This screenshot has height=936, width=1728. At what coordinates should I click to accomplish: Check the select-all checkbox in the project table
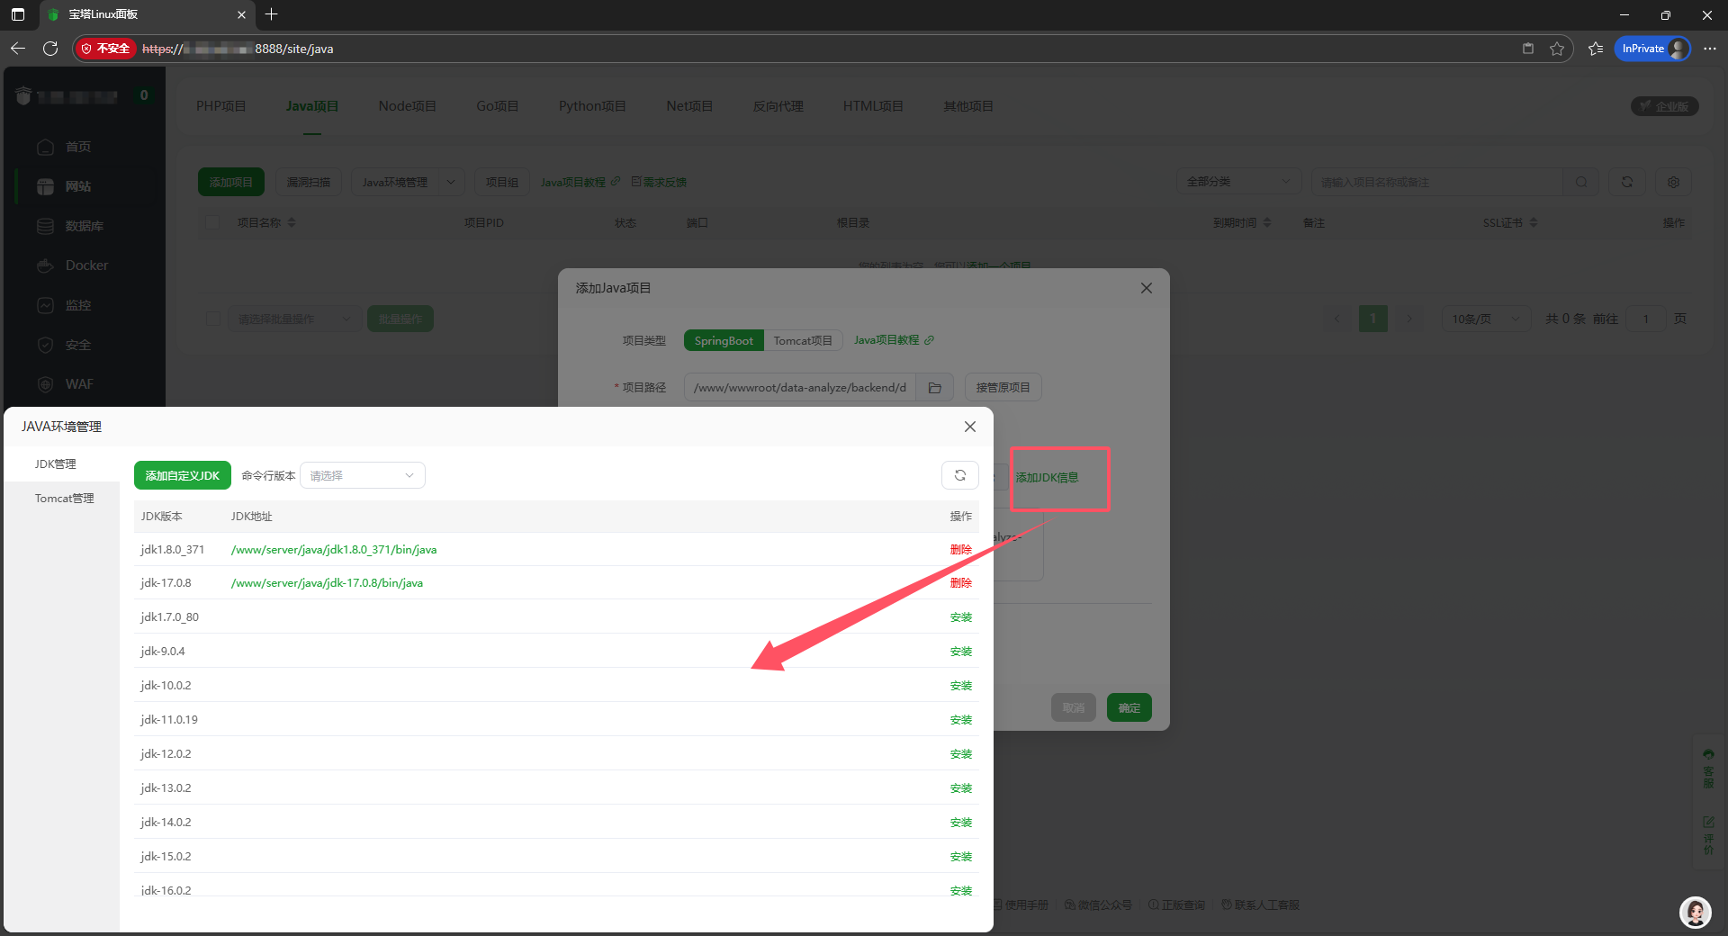[x=212, y=222]
